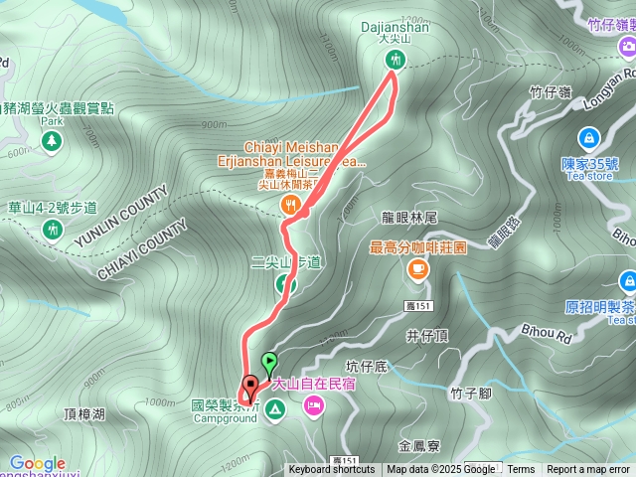This screenshot has height=477, width=636.
Task: Click the 大山自在民宿 lodging bed icon
Action: [x=314, y=405]
